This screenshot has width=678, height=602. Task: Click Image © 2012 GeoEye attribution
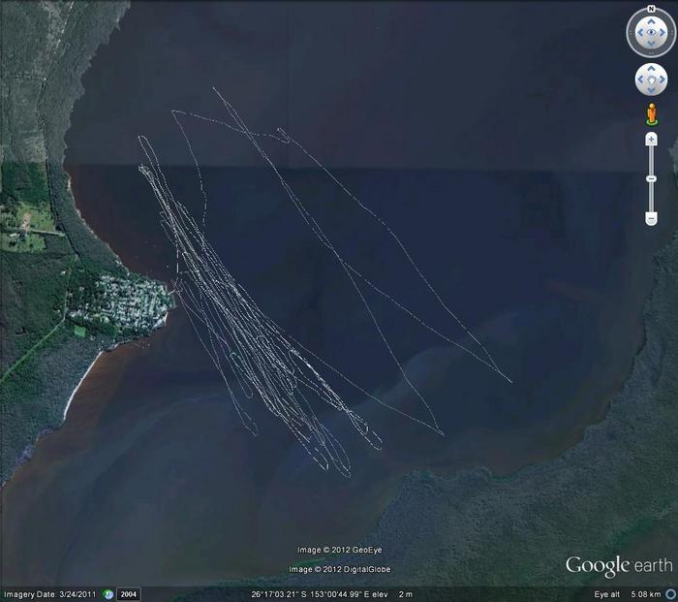(340, 550)
